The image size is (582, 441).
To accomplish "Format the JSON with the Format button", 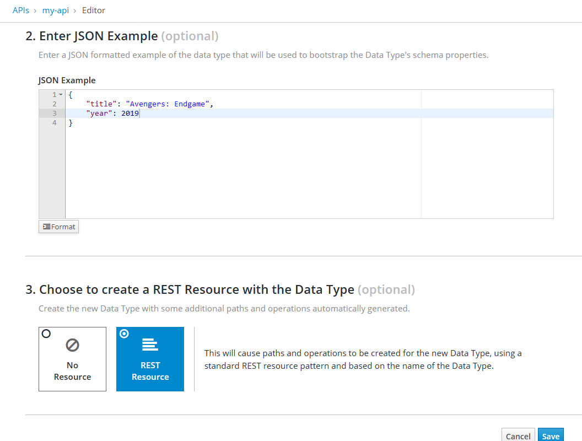I will tap(58, 227).
